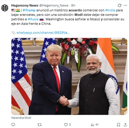Image resolution: width=129 pixels, height=128 pixels.
Task: View tweet analytics via the bar chart icon
Action: [x=92, y=125]
